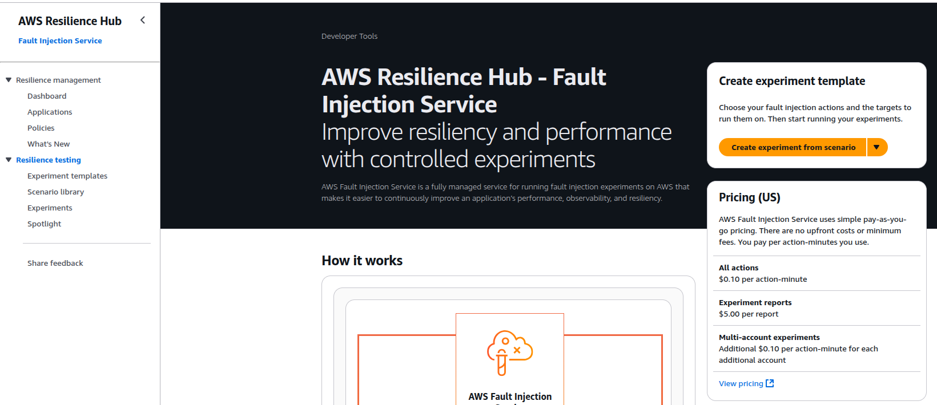Go to Experiments list
The width and height of the screenshot is (937, 405).
coord(50,208)
